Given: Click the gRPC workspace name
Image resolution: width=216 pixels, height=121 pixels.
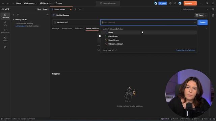Looking at the screenshot, I should click(7, 9).
